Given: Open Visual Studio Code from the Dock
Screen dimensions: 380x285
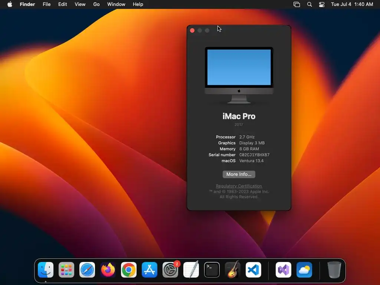Looking at the screenshot, I should point(253,270).
